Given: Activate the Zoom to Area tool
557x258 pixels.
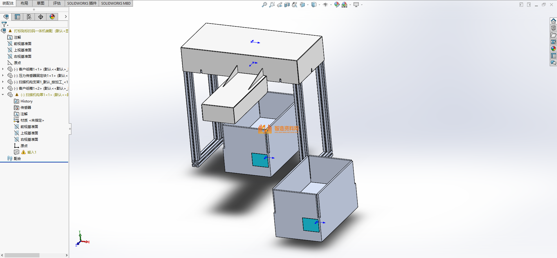Looking at the screenshot, I should coord(272,5).
